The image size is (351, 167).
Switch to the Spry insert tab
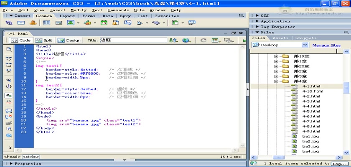click(125, 16)
